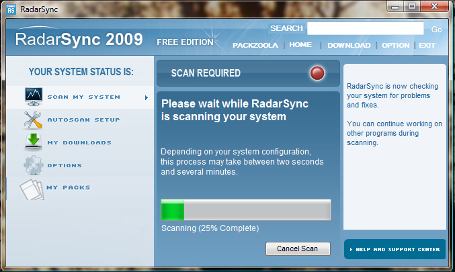This screenshot has height=272, width=455.
Task: Click the Scan Required status banner
Action: coord(248,73)
